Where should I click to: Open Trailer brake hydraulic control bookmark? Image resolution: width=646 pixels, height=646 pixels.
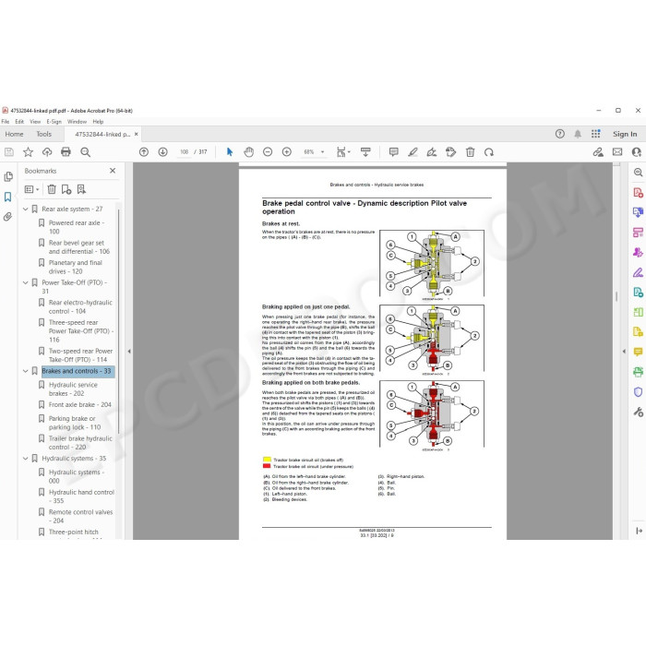[x=80, y=443]
